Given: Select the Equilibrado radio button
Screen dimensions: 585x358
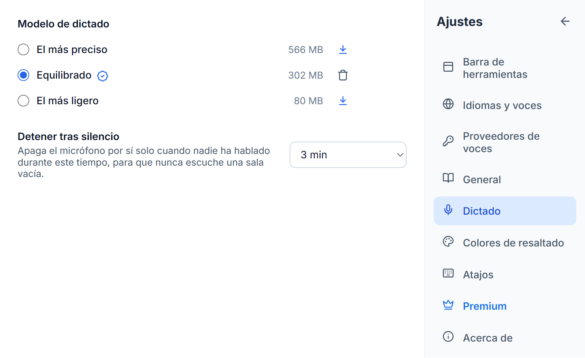Looking at the screenshot, I should (x=23, y=75).
